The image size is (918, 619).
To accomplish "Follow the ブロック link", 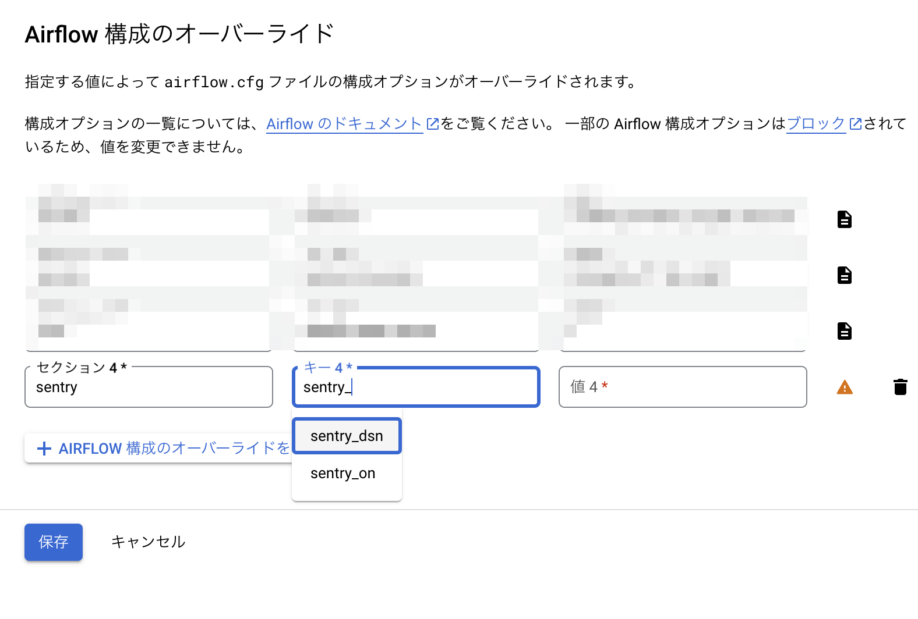I will point(815,123).
